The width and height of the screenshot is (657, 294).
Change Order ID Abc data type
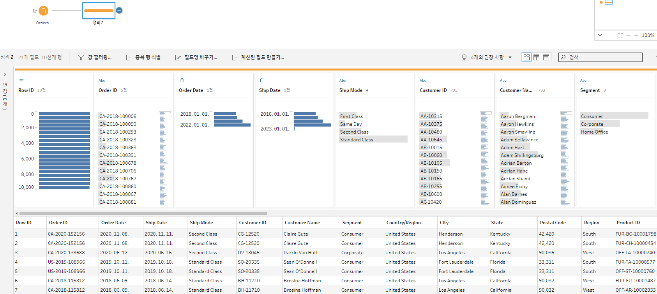click(102, 81)
